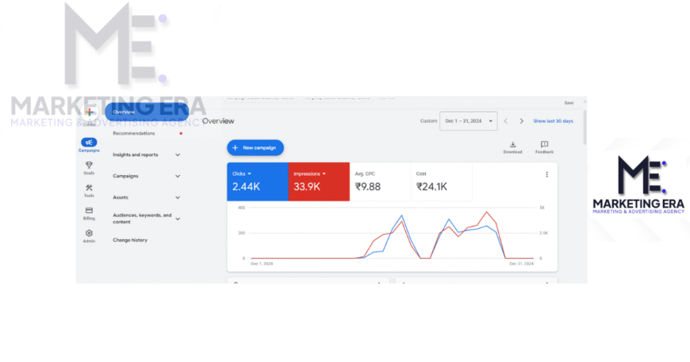Open the Dec 1 – 31, 2024 date picker
The height and width of the screenshot is (362, 690).
tap(469, 121)
